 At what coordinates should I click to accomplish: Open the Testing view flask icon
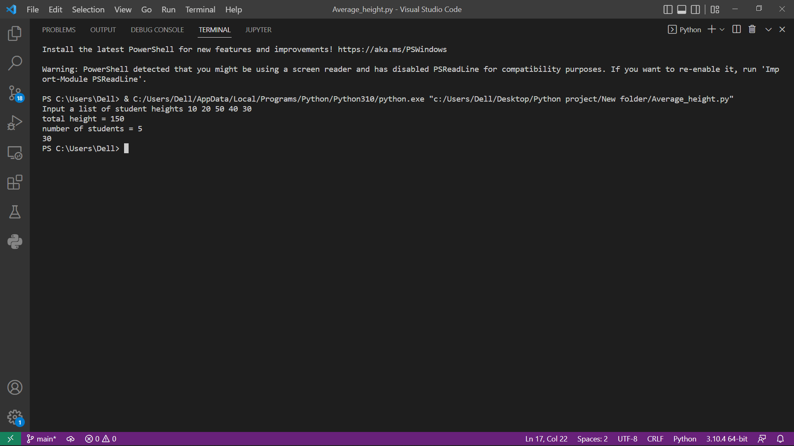15,212
